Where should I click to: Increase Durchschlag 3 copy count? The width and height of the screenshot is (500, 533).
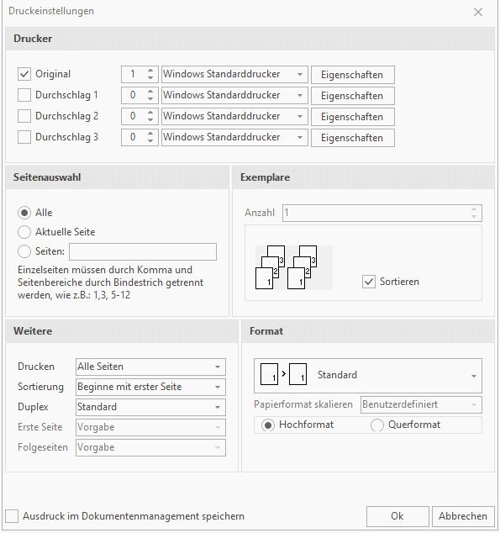pyautogui.click(x=150, y=134)
